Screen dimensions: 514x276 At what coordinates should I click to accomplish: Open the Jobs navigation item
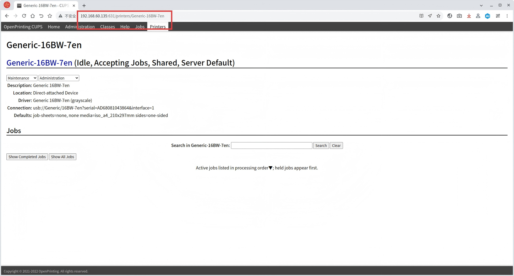pos(140,27)
